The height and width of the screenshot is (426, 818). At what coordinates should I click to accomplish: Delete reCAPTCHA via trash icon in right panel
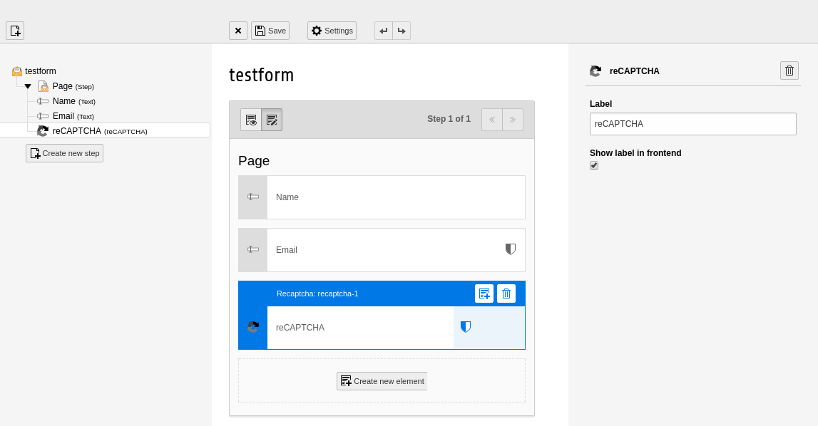click(789, 71)
